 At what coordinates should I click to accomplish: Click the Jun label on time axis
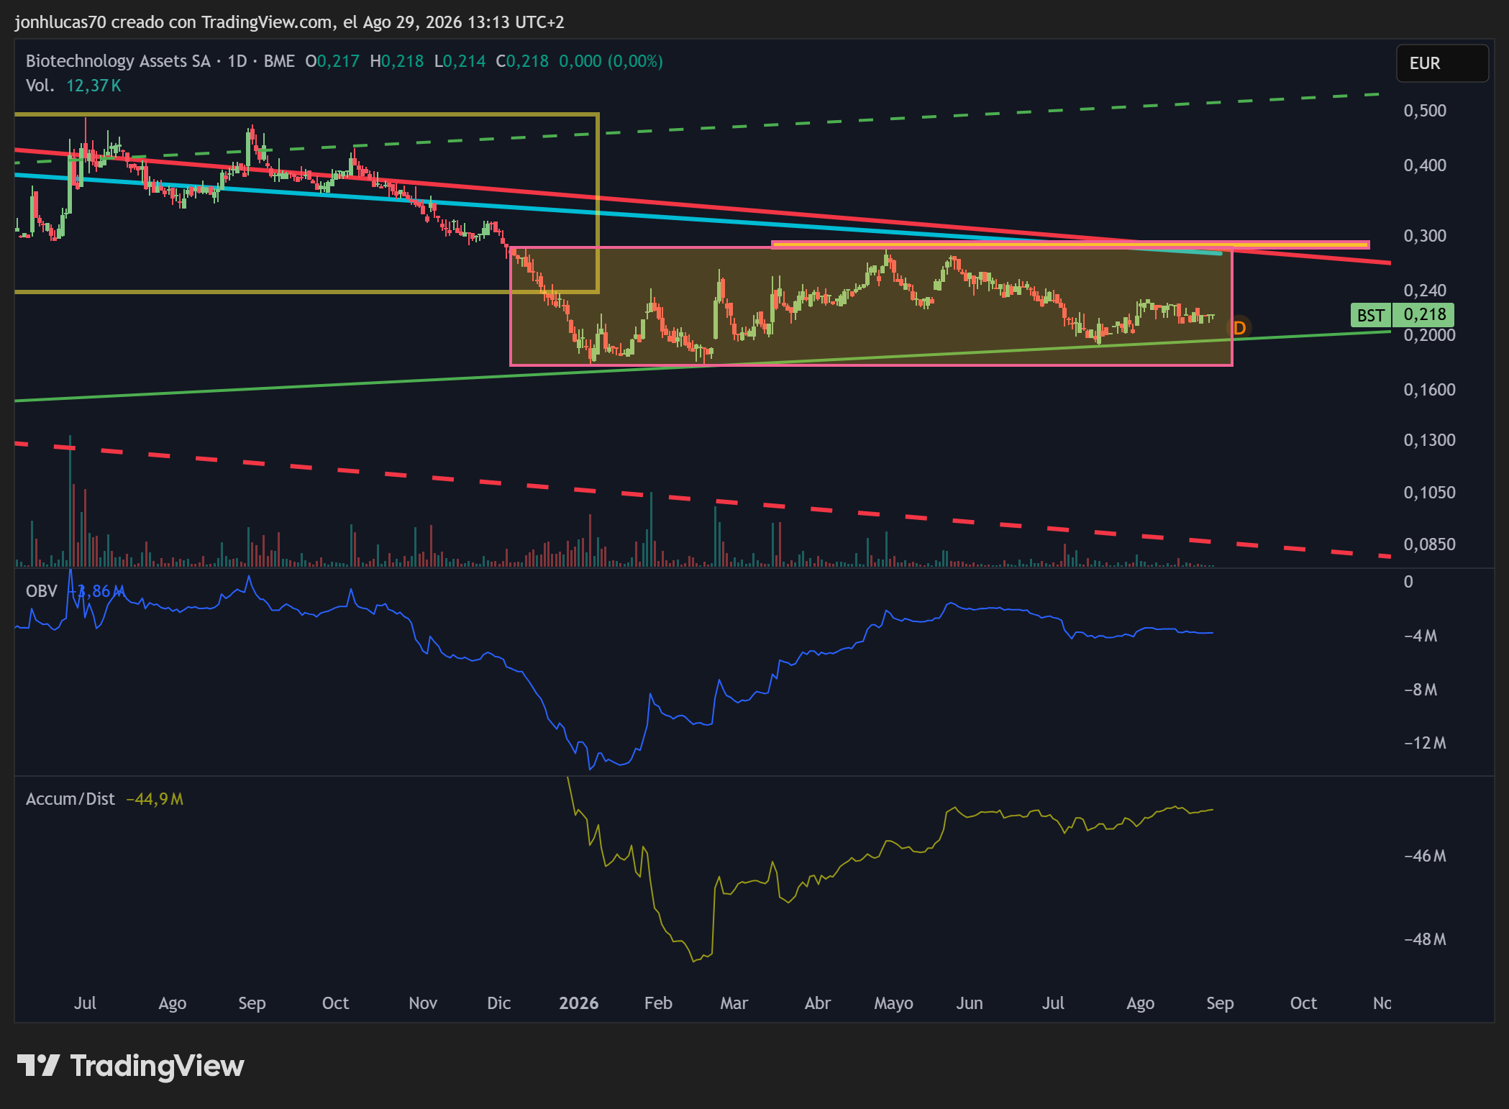point(970,1003)
